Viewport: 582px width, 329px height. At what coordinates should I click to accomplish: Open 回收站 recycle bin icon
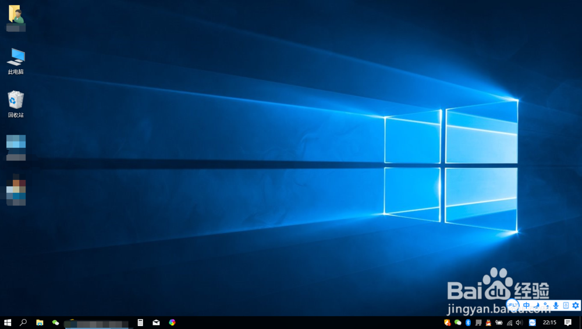(16, 104)
